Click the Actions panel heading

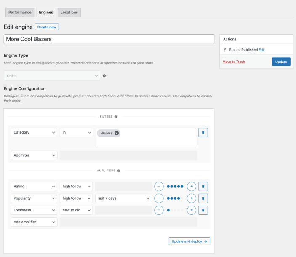click(229, 39)
